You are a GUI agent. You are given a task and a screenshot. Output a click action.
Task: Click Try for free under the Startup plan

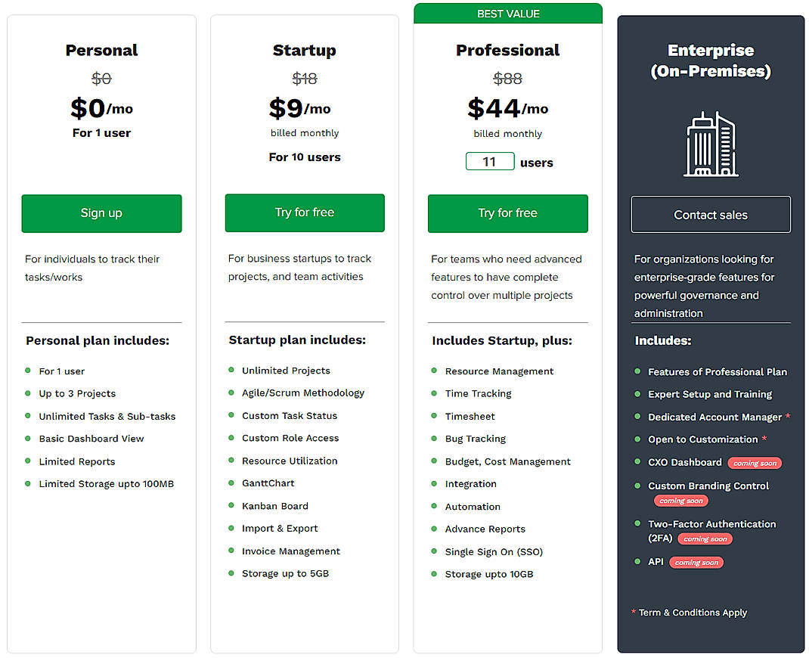[x=304, y=214]
